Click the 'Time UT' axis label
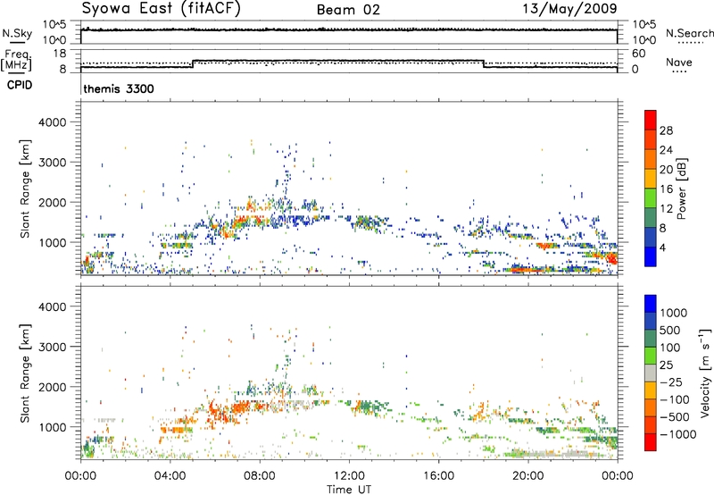Screen dimensions: 714x495 [x=349, y=489]
